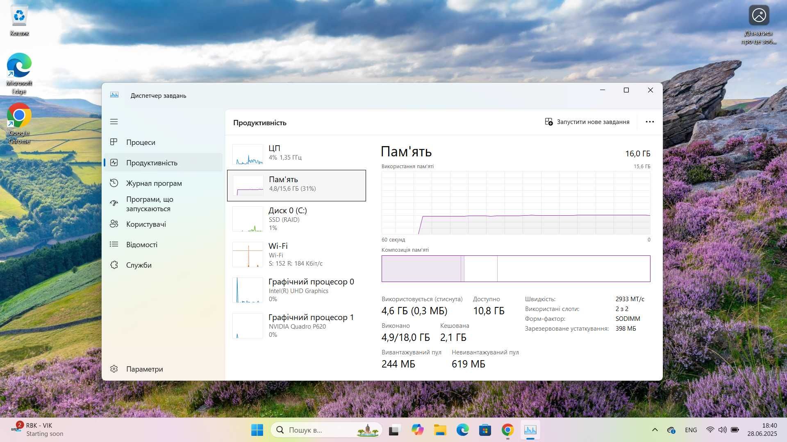The height and width of the screenshot is (442, 787).
Task: Click the 398 МБ hardware reserved value
Action: (626, 329)
